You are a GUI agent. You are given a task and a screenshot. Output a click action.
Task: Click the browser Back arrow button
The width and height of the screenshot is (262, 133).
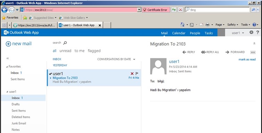[x=5, y=10]
